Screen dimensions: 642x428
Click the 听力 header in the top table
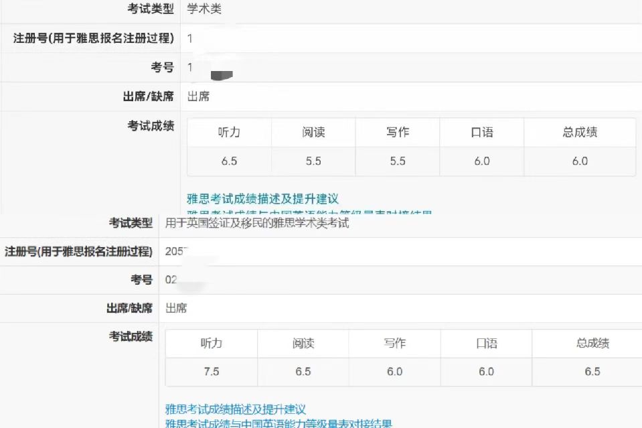(229, 133)
